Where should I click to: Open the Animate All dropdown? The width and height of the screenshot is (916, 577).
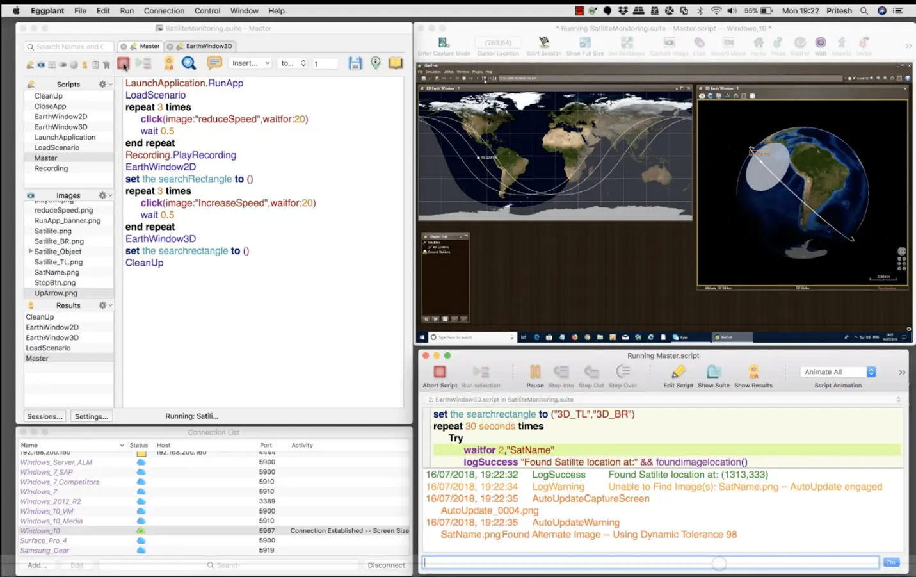coord(838,372)
